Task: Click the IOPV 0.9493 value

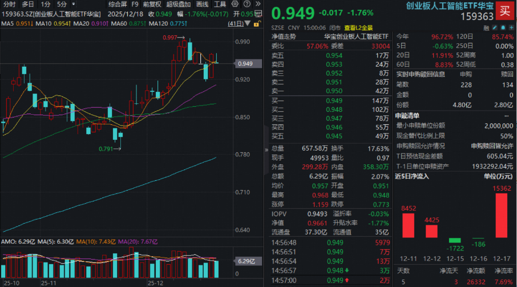Action: tap(317, 214)
